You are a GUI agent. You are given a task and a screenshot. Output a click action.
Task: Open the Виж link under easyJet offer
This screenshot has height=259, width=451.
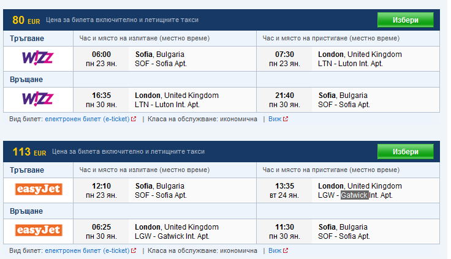275,250
